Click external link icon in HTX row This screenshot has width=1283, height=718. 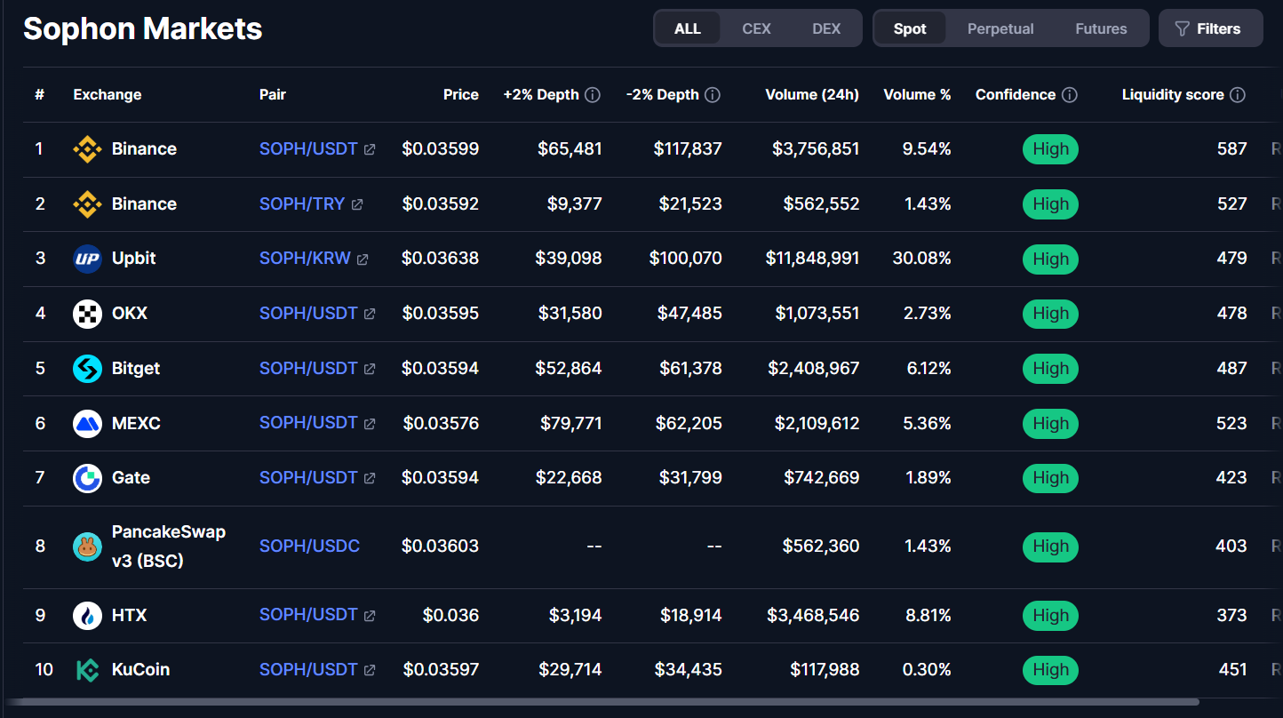click(370, 616)
